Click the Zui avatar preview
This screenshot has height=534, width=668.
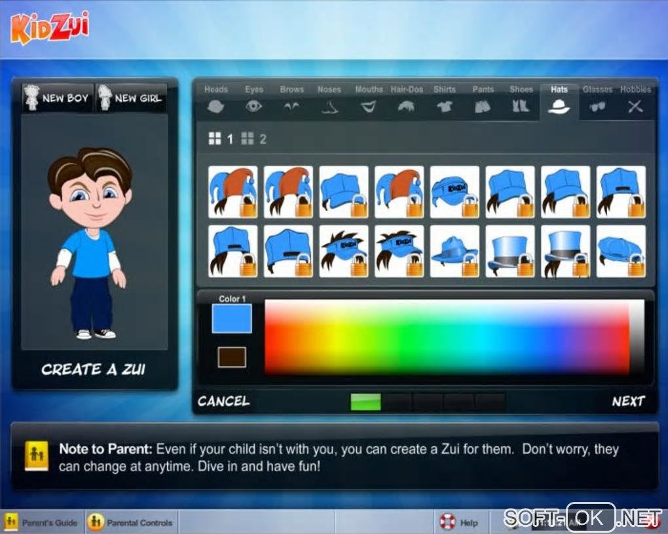coord(90,243)
